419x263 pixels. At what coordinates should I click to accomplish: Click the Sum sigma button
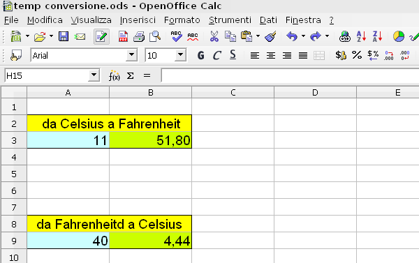click(x=130, y=76)
